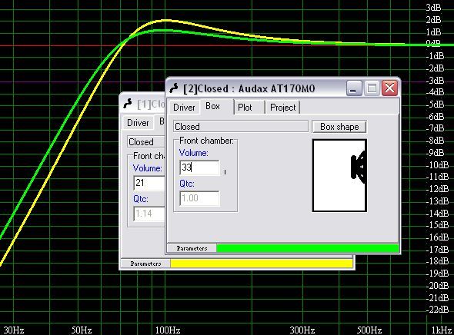Click the -10dB level axis label
Image resolution: width=454 pixels, height=335 pixels.
(x=437, y=164)
